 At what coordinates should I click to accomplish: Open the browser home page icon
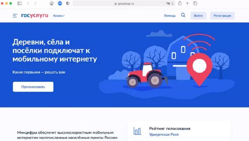[x=51, y=3]
